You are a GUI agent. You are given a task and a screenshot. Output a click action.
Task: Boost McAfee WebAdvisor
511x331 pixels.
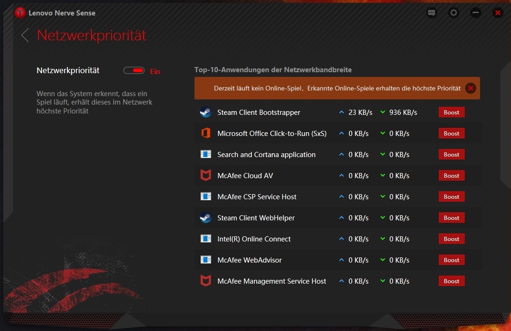coord(452,260)
